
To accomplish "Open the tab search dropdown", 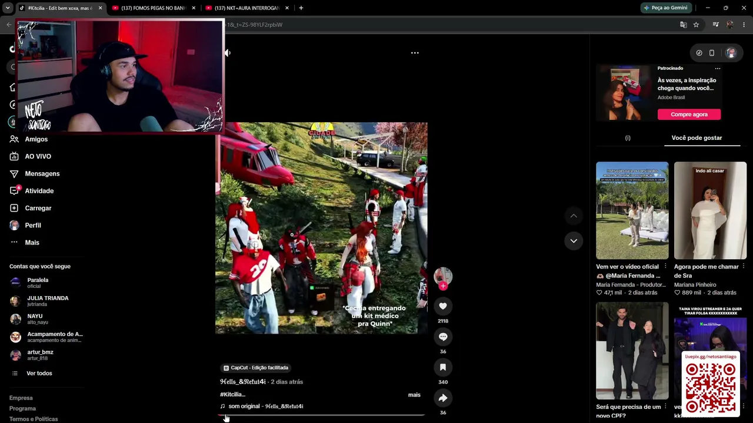I will click(8, 8).
